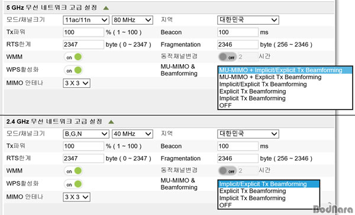Collapse the 5 GHz advanced settings triangle
Screen dimensions: 355x215
pos(106,8)
